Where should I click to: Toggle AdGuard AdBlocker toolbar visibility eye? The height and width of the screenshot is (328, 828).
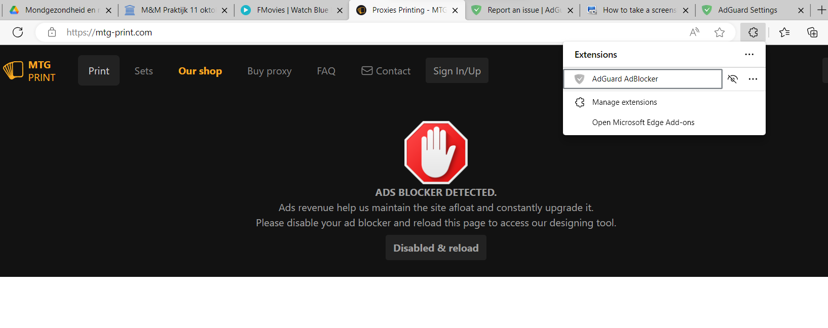tap(732, 79)
